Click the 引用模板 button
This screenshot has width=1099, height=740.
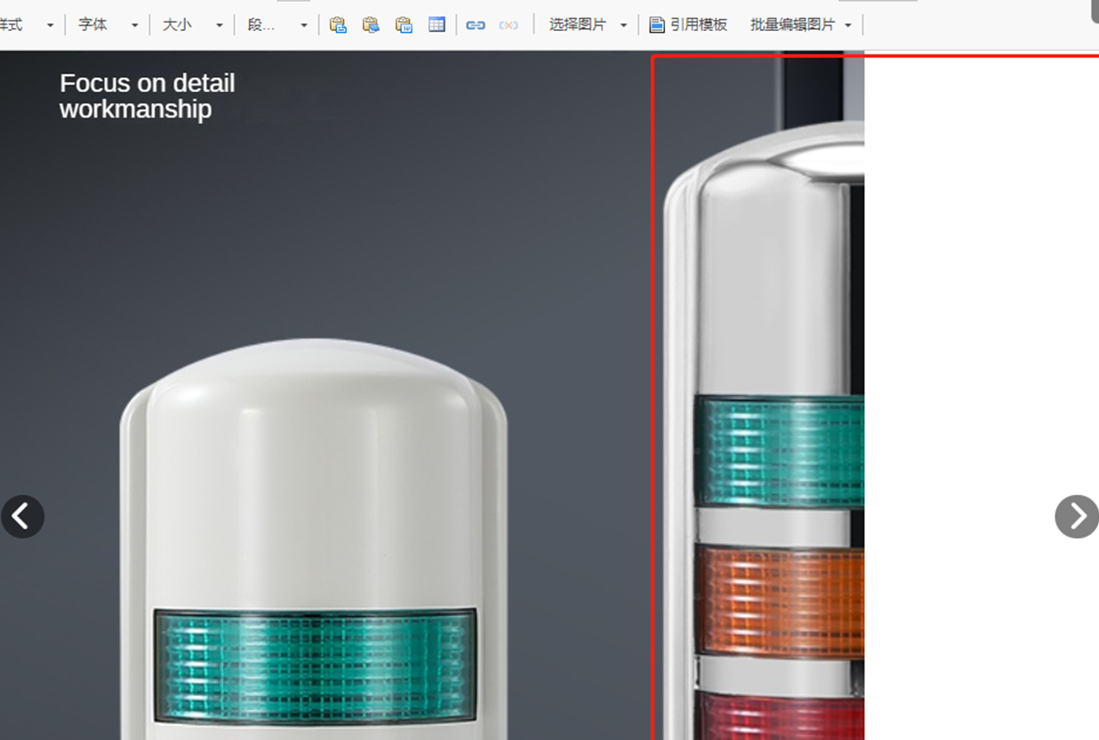pyautogui.click(x=689, y=25)
